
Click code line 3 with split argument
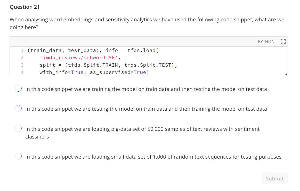[x=108, y=65]
